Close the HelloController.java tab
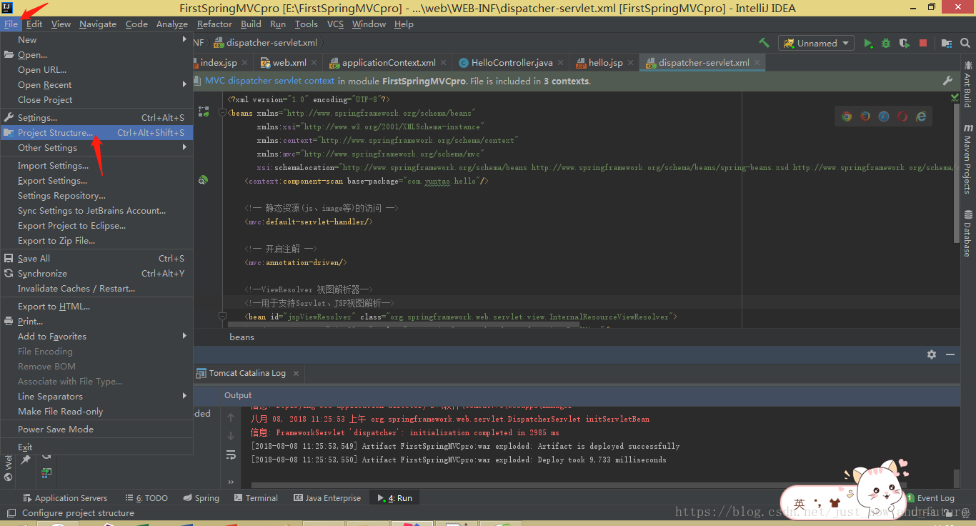The height and width of the screenshot is (526, 976). [x=560, y=63]
